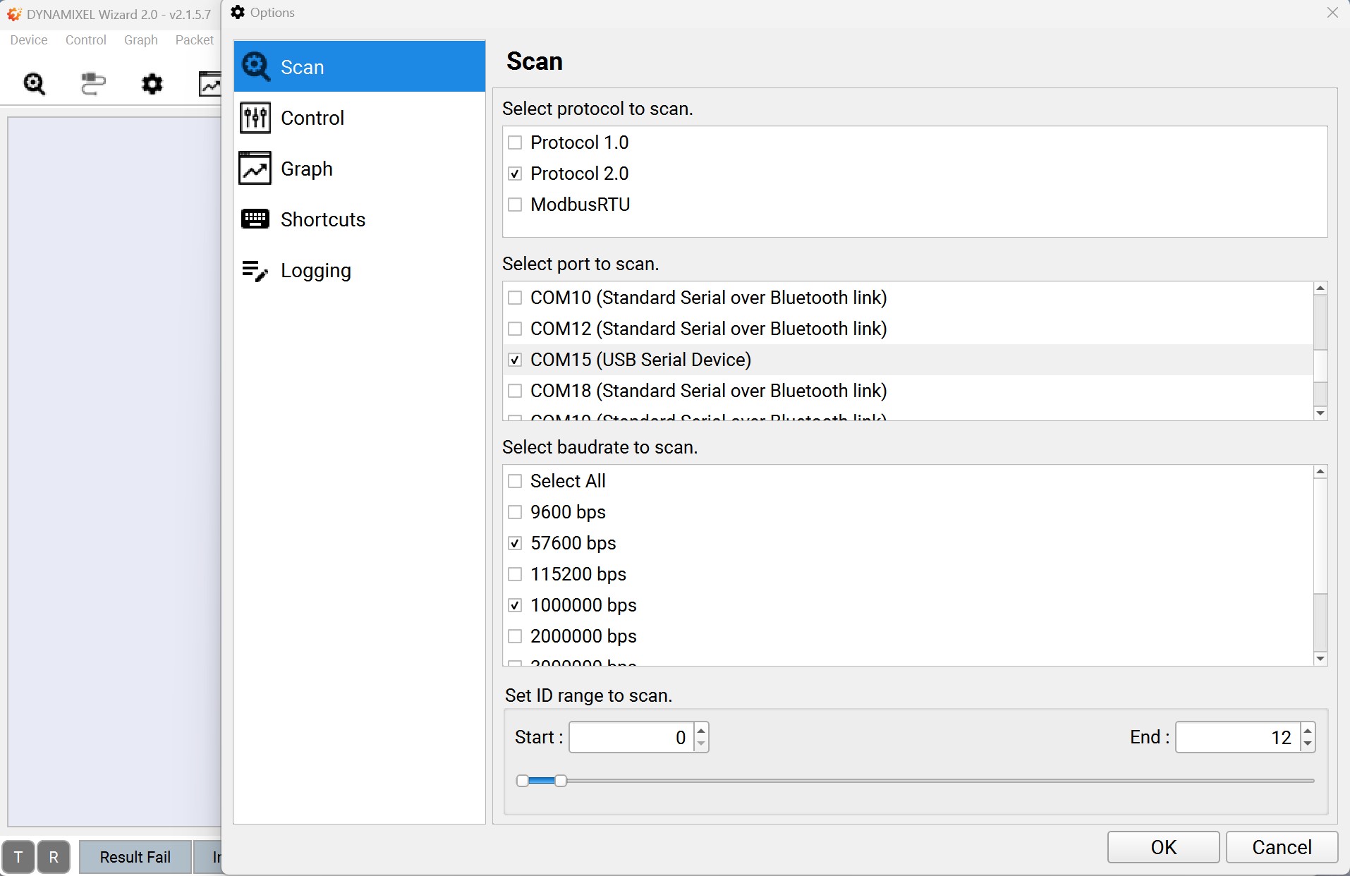Enable 9600 bps baudrate
This screenshot has height=876, width=1350.
[515, 512]
